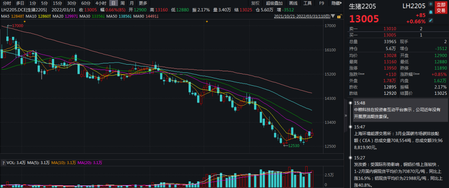
Task: Switch to the 日 daily candlestick period
Action: tap(113, 3)
